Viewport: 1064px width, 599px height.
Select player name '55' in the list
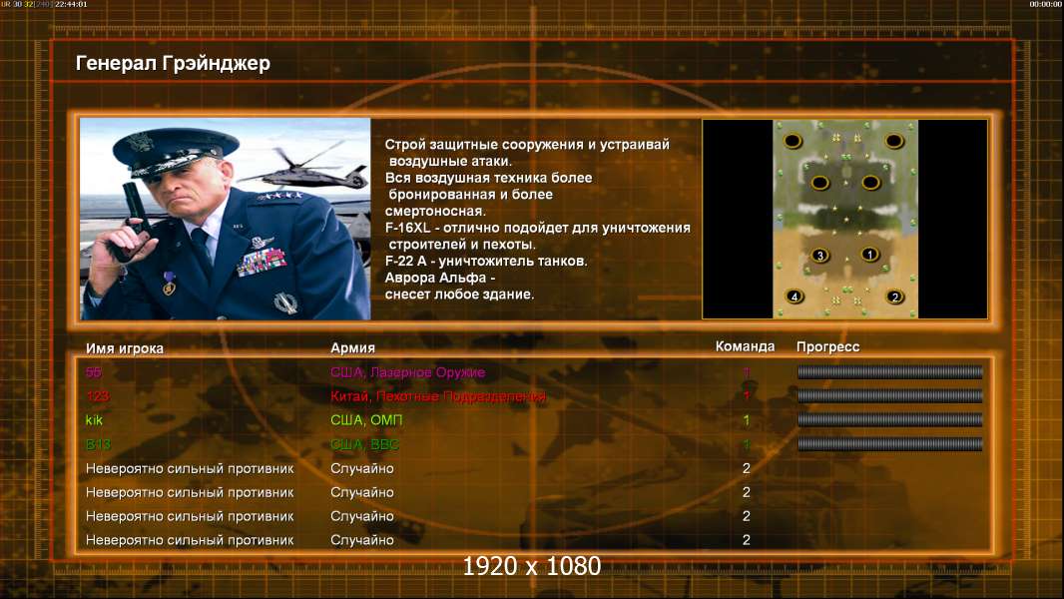click(x=94, y=371)
